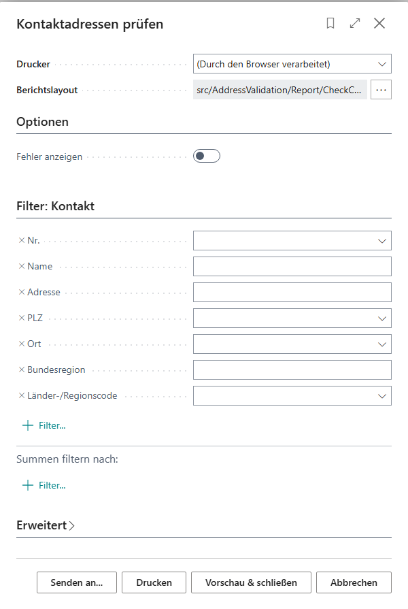
Task: Click the Vorschau & schließen button
Action: [x=251, y=582]
